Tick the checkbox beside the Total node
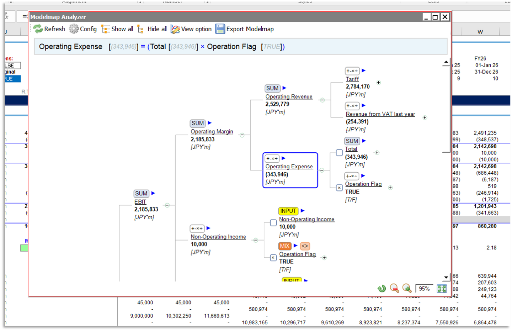 (x=339, y=153)
